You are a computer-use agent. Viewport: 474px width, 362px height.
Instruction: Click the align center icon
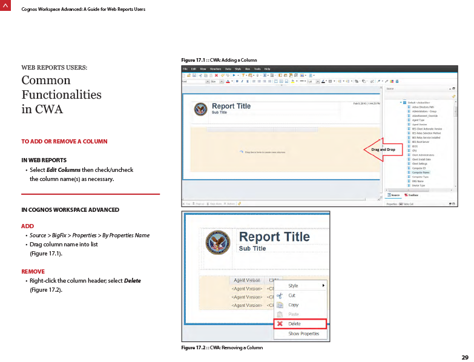click(259, 81)
